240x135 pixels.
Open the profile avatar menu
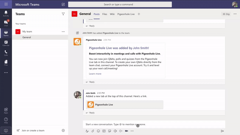point(235,4)
